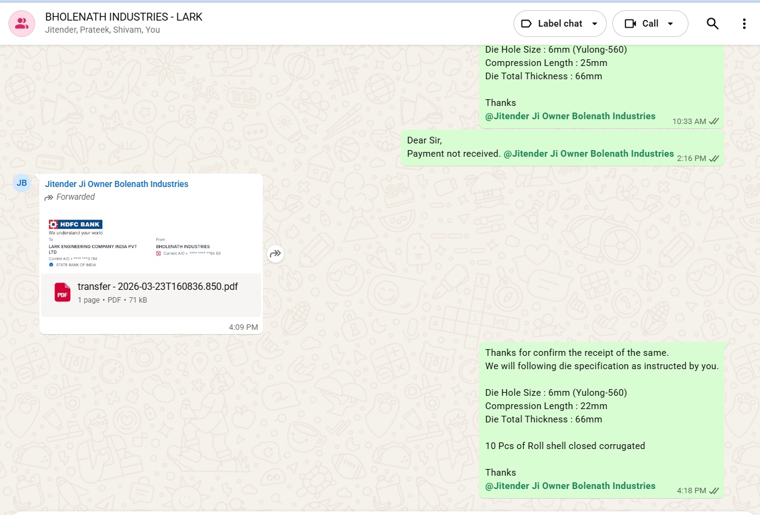Viewport: 760px width, 515px height.
Task: Open the HDFC Bank transfer preview thumbnail
Action: 151,242
